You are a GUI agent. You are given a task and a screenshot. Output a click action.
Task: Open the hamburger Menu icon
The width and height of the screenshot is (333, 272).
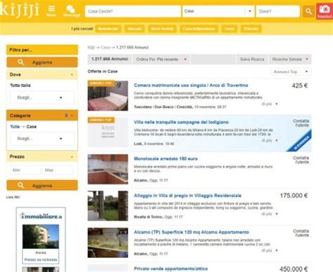click(51, 11)
